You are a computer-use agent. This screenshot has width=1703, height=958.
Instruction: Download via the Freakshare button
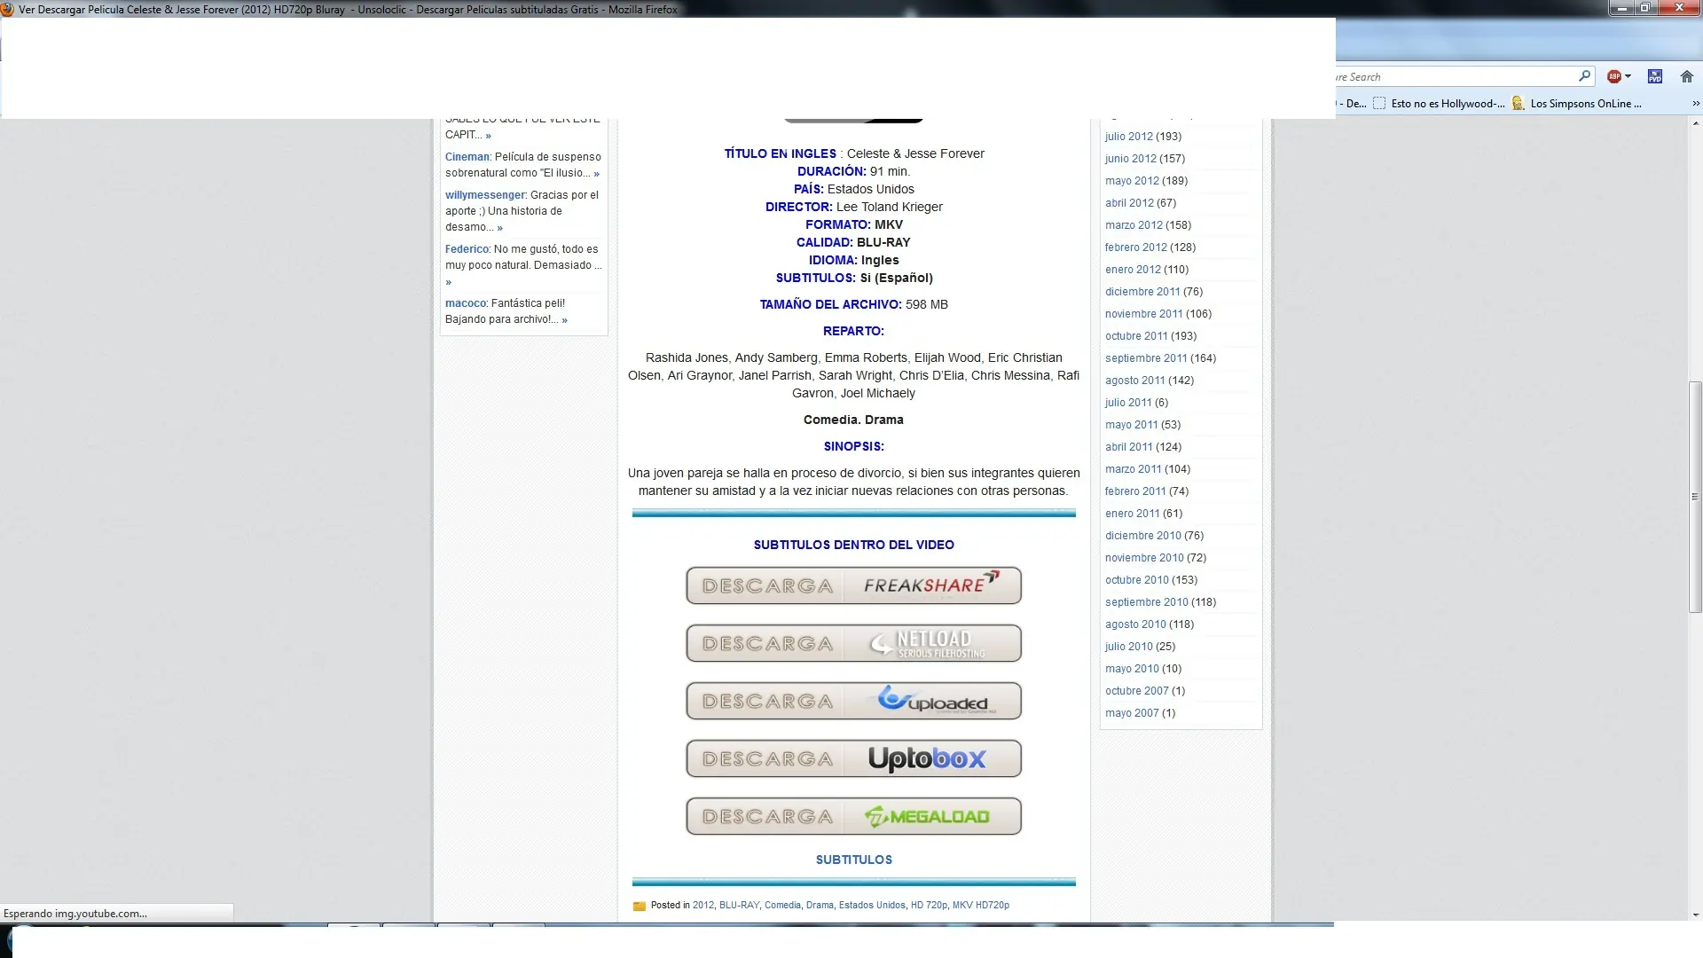tap(853, 585)
